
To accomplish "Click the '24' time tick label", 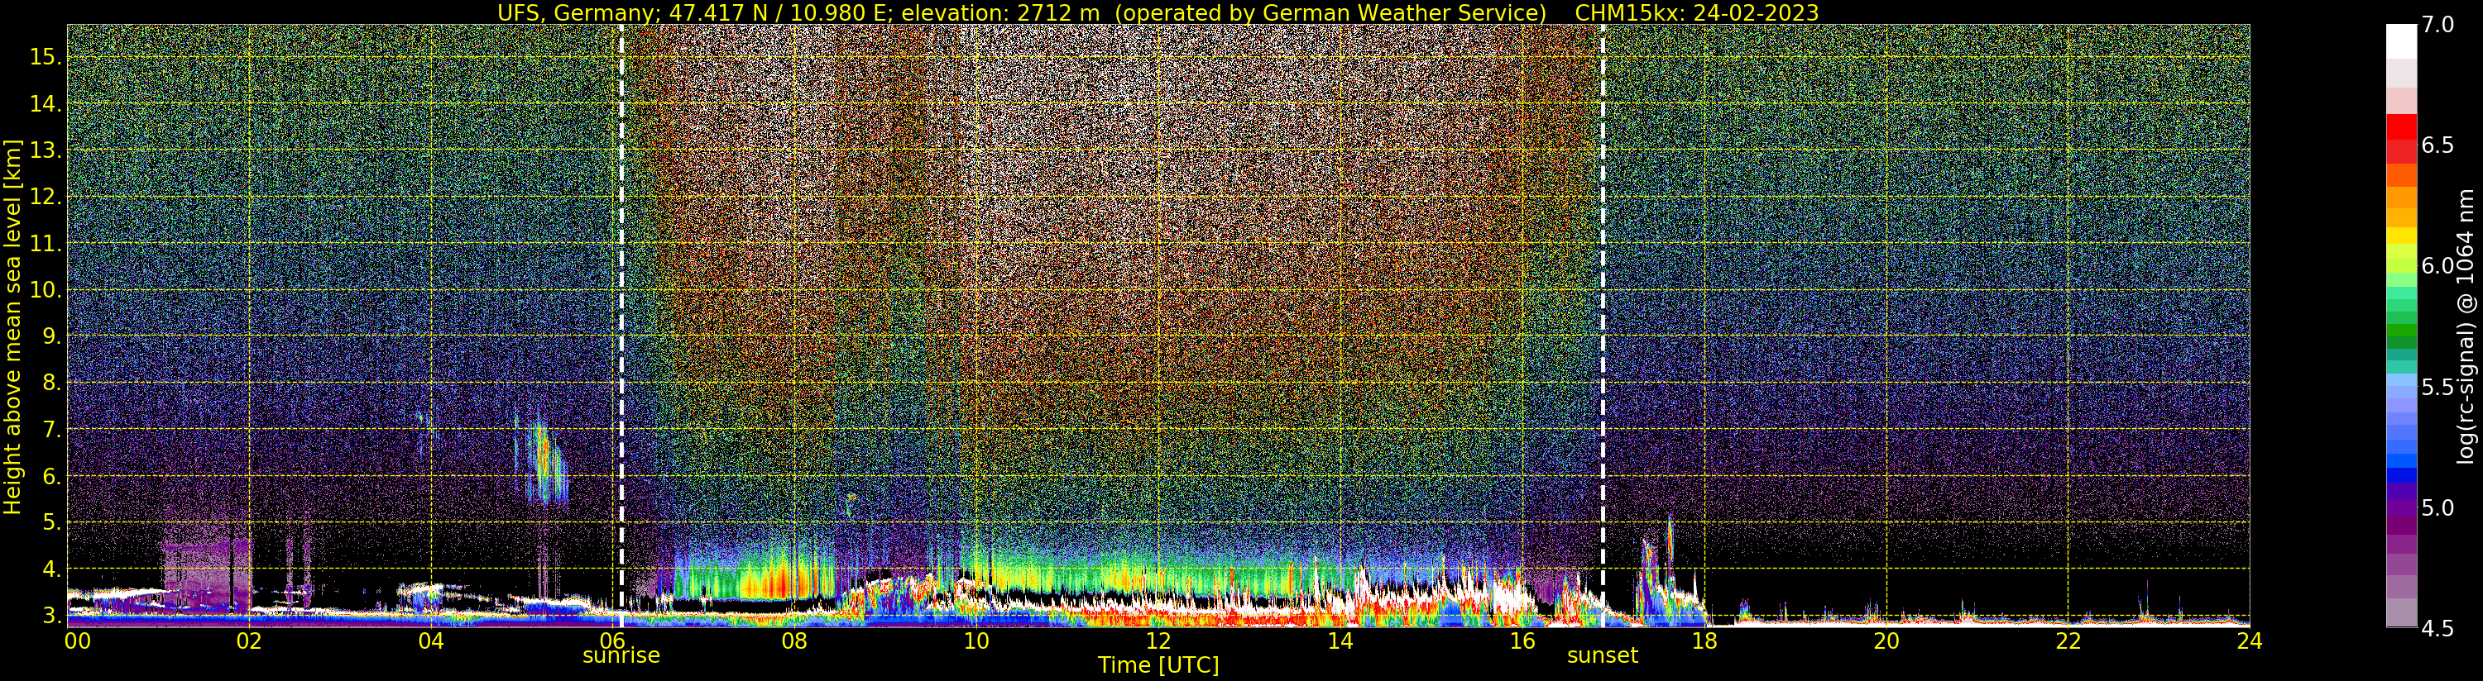I will click(x=2249, y=640).
